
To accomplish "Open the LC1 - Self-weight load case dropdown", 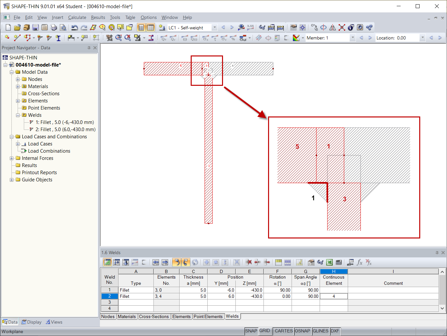I will click(215, 28).
